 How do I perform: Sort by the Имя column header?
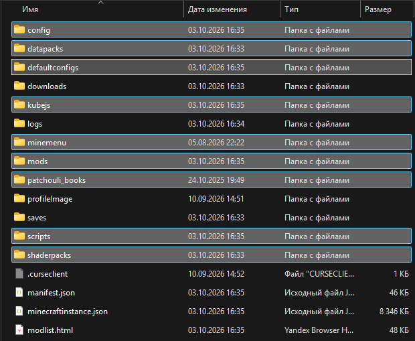coord(30,9)
